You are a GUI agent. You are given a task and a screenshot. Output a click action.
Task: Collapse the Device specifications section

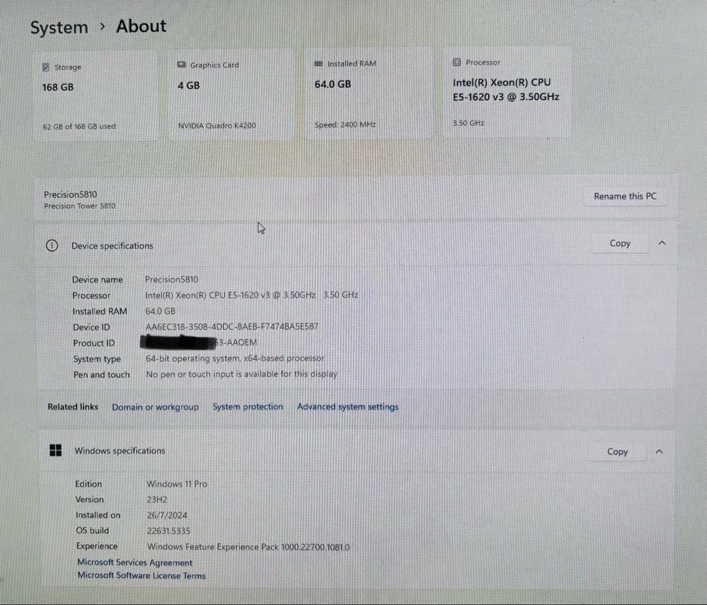(x=661, y=243)
